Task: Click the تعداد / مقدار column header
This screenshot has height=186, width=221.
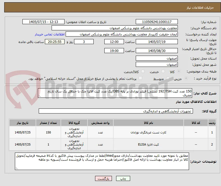Action: coord(48,123)
